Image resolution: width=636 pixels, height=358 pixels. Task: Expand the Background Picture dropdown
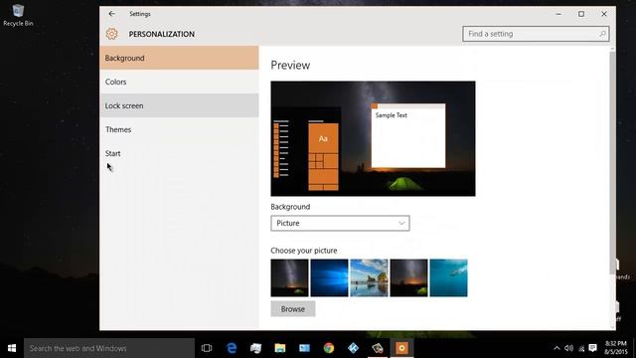[340, 223]
